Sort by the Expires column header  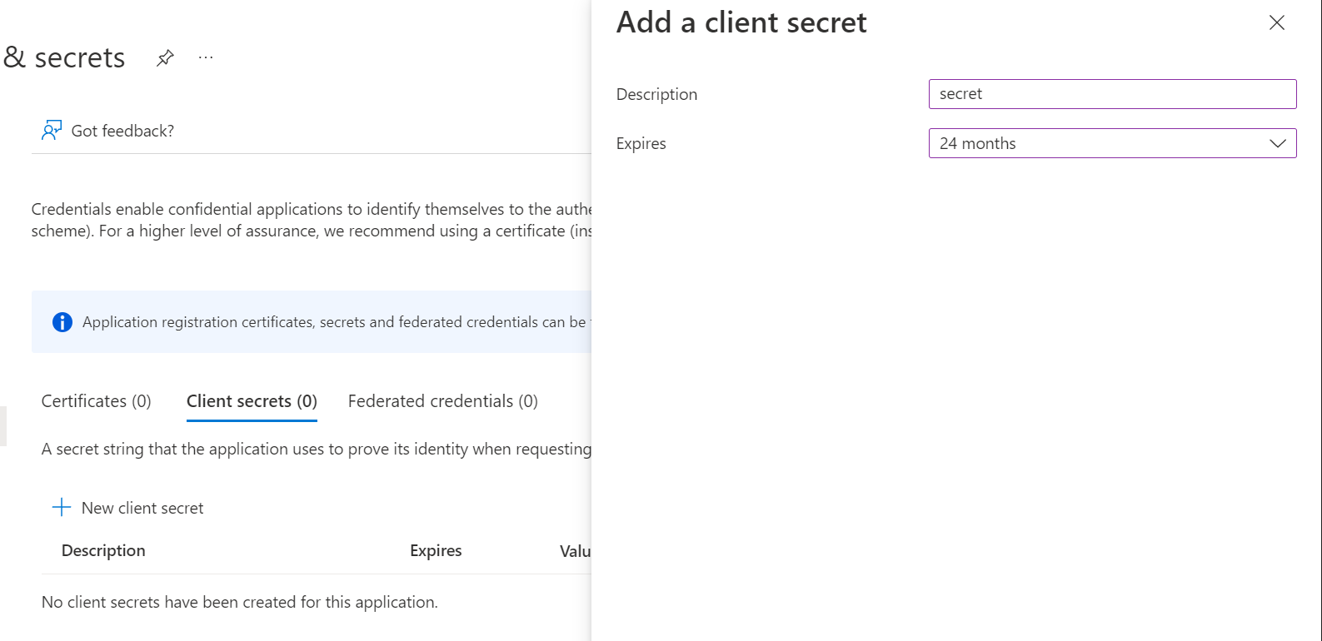pyautogui.click(x=436, y=550)
